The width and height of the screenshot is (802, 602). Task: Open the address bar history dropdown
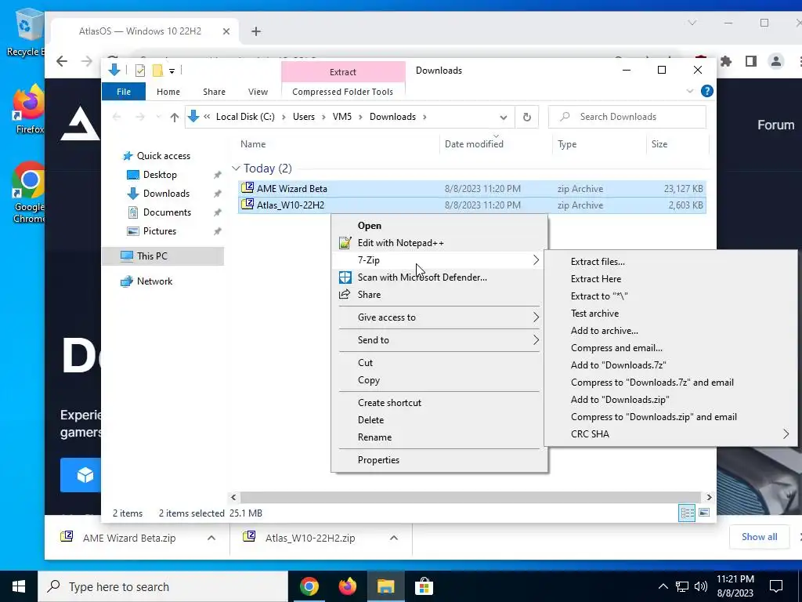504,118
